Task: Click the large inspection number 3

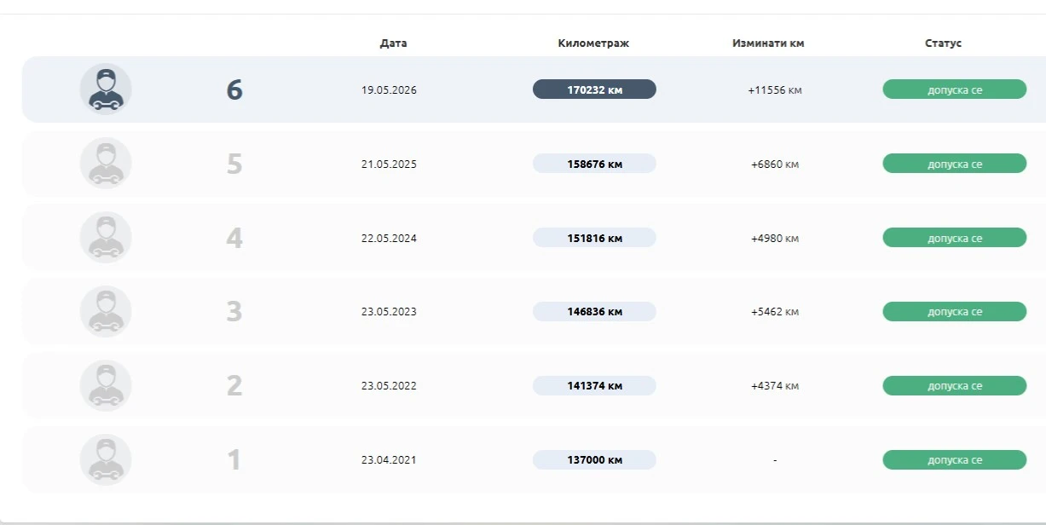Action: 234,312
